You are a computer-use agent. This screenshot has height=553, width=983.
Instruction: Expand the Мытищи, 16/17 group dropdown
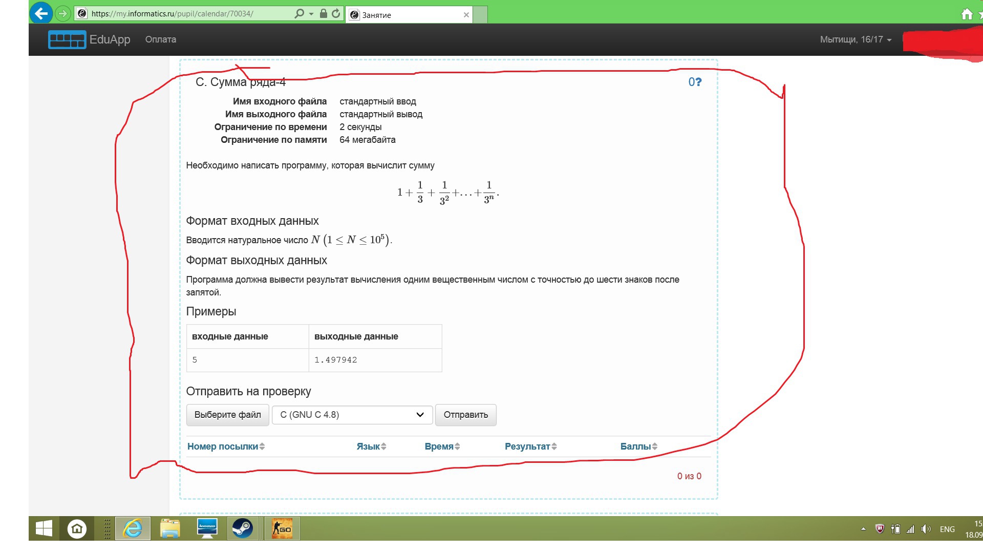pyautogui.click(x=856, y=39)
